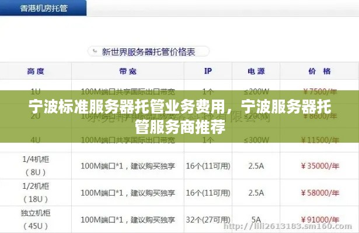Click the 32个(27可用) IP cell

coord(208,220)
